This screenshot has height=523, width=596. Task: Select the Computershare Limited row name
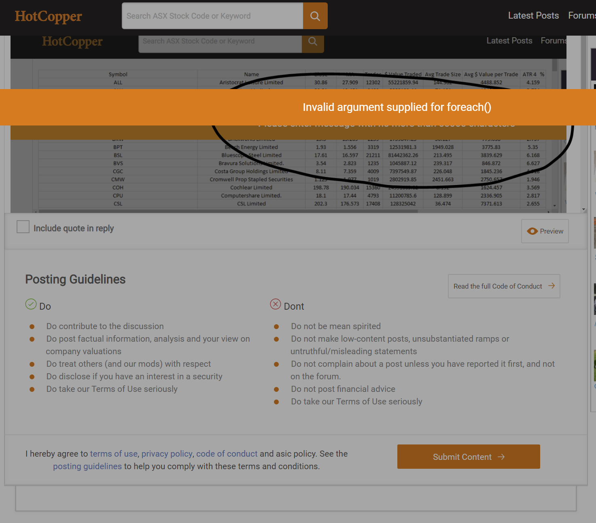pyautogui.click(x=251, y=196)
